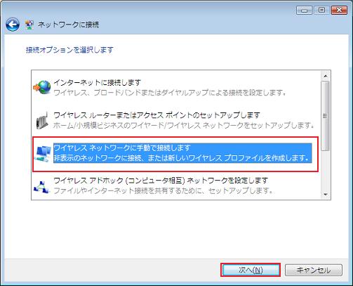
Task: Click the scrollbar thumb in options list
Action: point(325,116)
